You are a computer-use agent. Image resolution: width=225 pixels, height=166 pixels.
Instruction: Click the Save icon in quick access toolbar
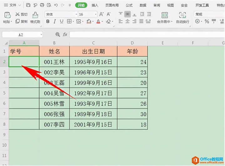[28, 5]
